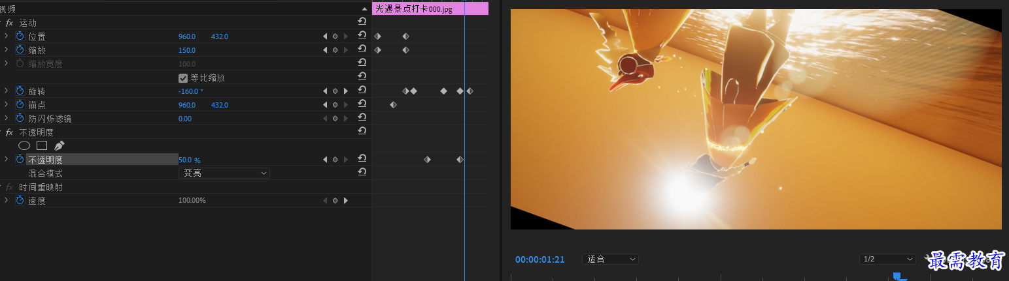Reset the 缩放 parameter
1009x281 pixels.
(x=362, y=50)
